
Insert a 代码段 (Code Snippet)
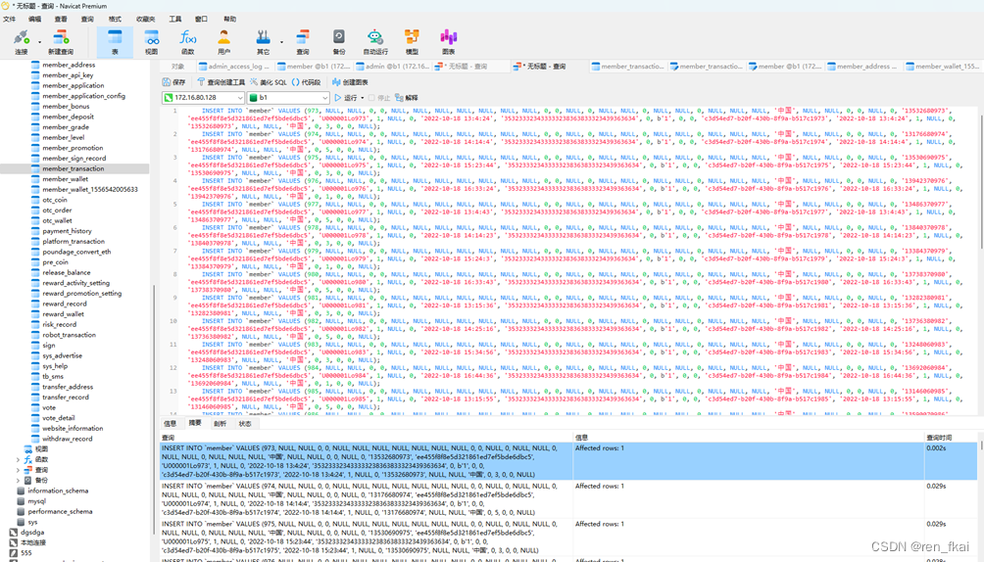(306, 82)
